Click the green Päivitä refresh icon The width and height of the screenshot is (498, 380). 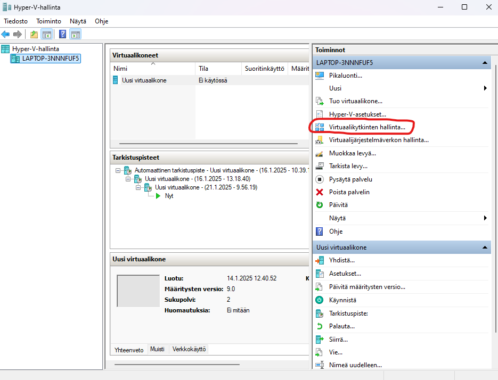coord(320,205)
